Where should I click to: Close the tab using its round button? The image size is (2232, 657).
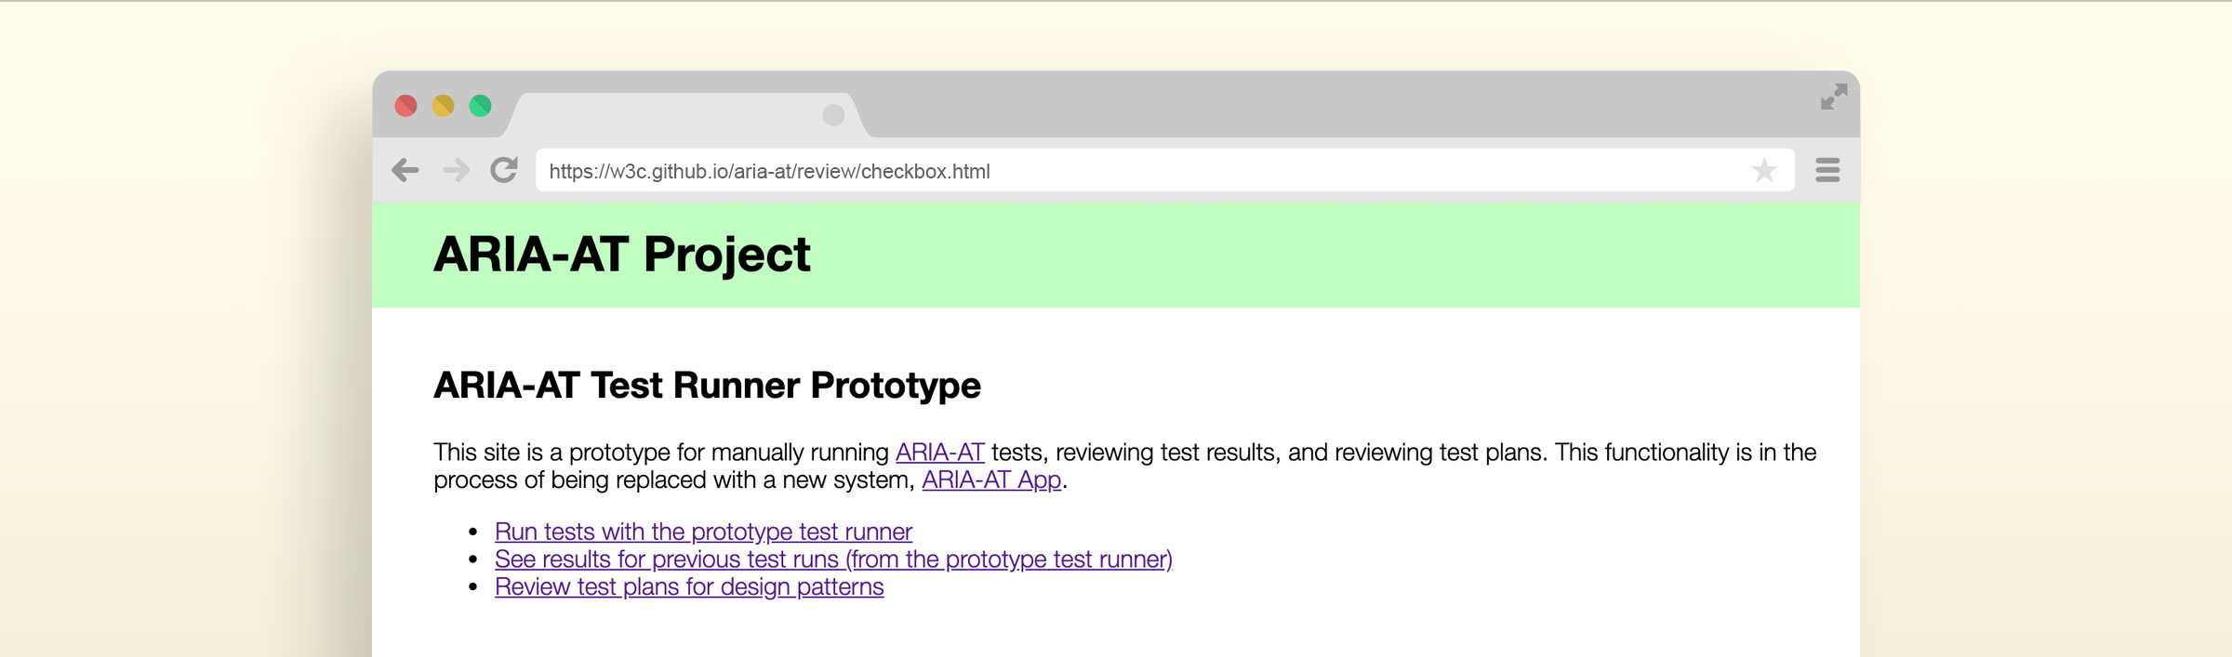[x=833, y=115]
